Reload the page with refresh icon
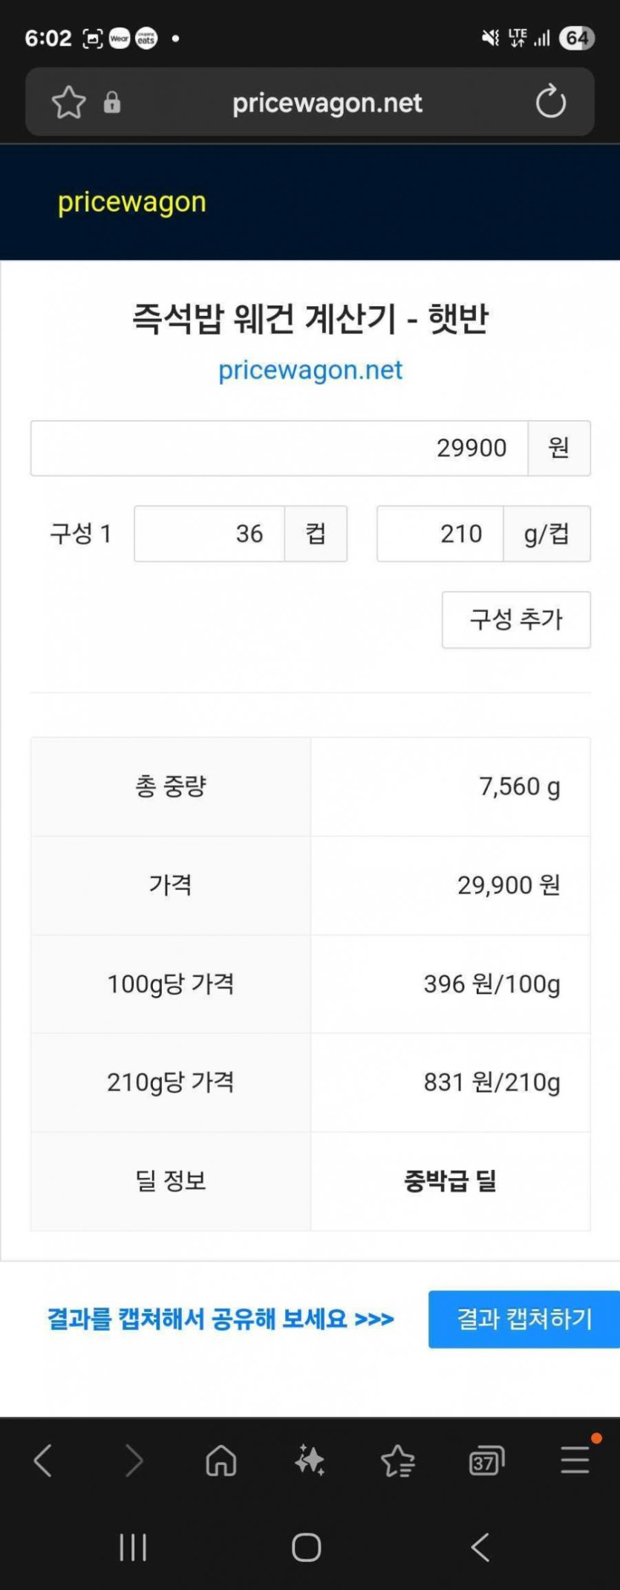 click(550, 102)
